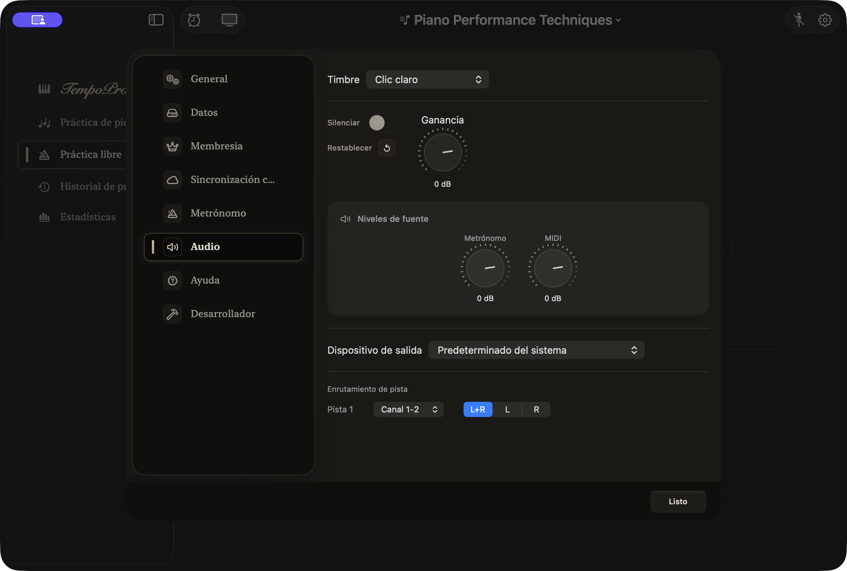
Task: Click the Listo button
Action: (678, 502)
